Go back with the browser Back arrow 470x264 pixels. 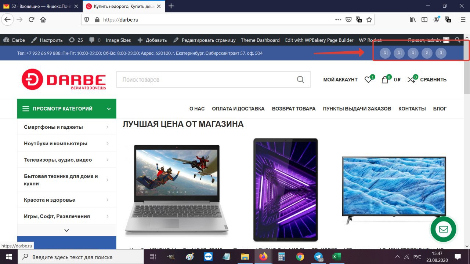(x=8, y=20)
